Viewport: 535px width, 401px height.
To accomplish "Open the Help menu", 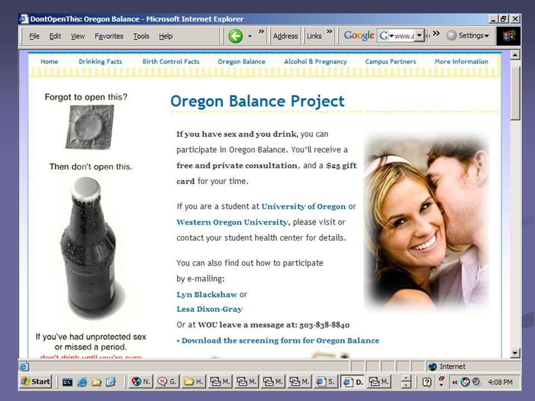I will click(166, 36).
